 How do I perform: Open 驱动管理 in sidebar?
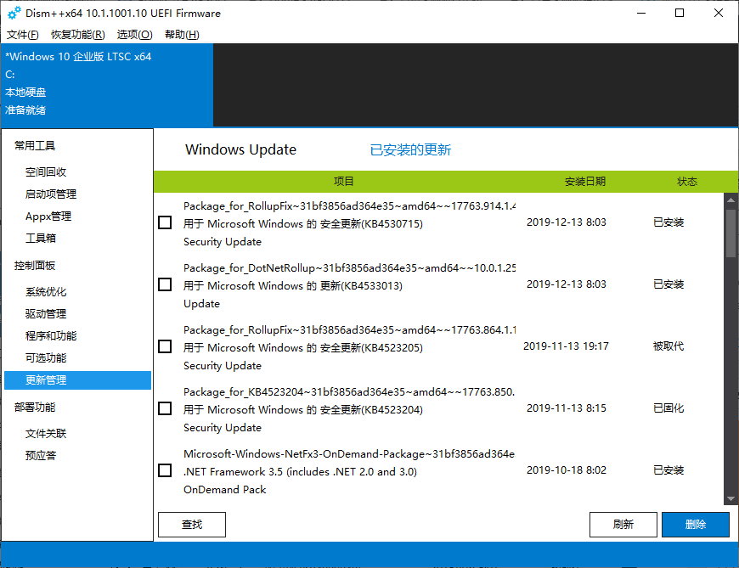(46, 313)
